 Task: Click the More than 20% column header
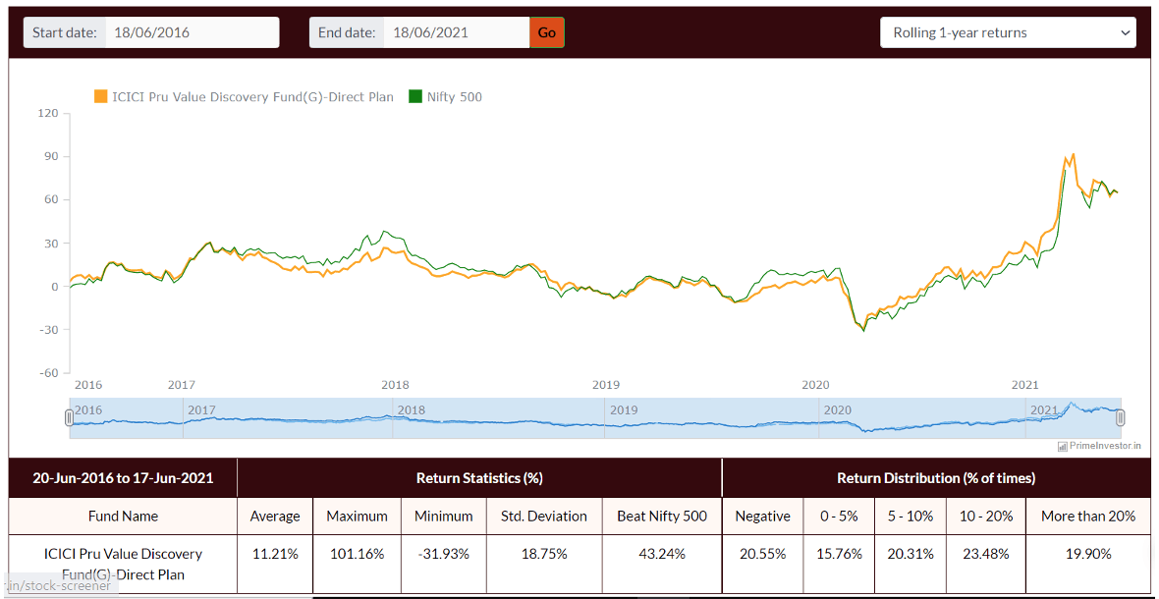[x=1087, y=517]
